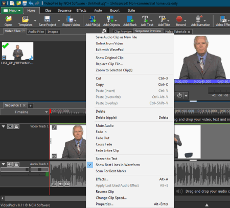Click the save icon in title bar
The height and width of the screenshot is (208, 230).
[25, 3]
